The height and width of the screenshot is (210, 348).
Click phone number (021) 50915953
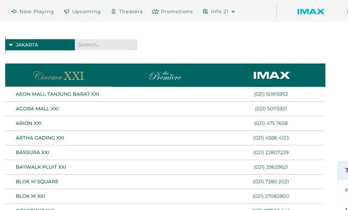pos(271,94)
